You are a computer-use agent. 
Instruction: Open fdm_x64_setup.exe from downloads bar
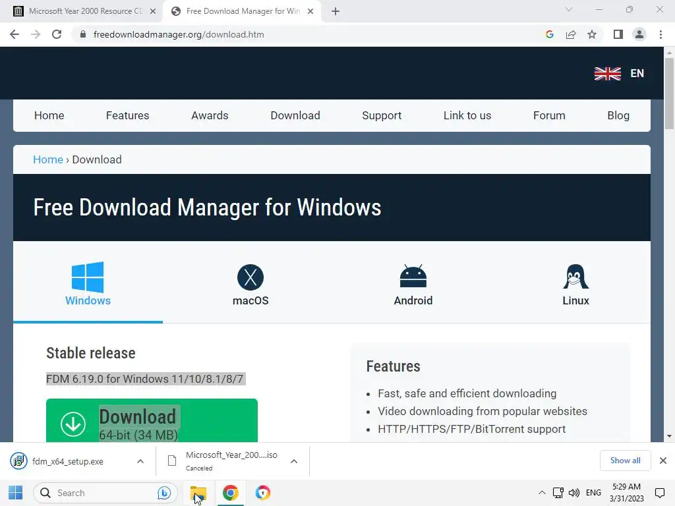[x=68, y=461]
